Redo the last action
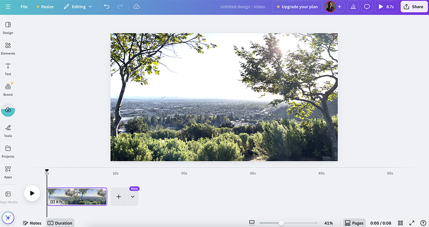Image resolution: width=429 pixels, height=227 pixels. click(x=120, y=6)
